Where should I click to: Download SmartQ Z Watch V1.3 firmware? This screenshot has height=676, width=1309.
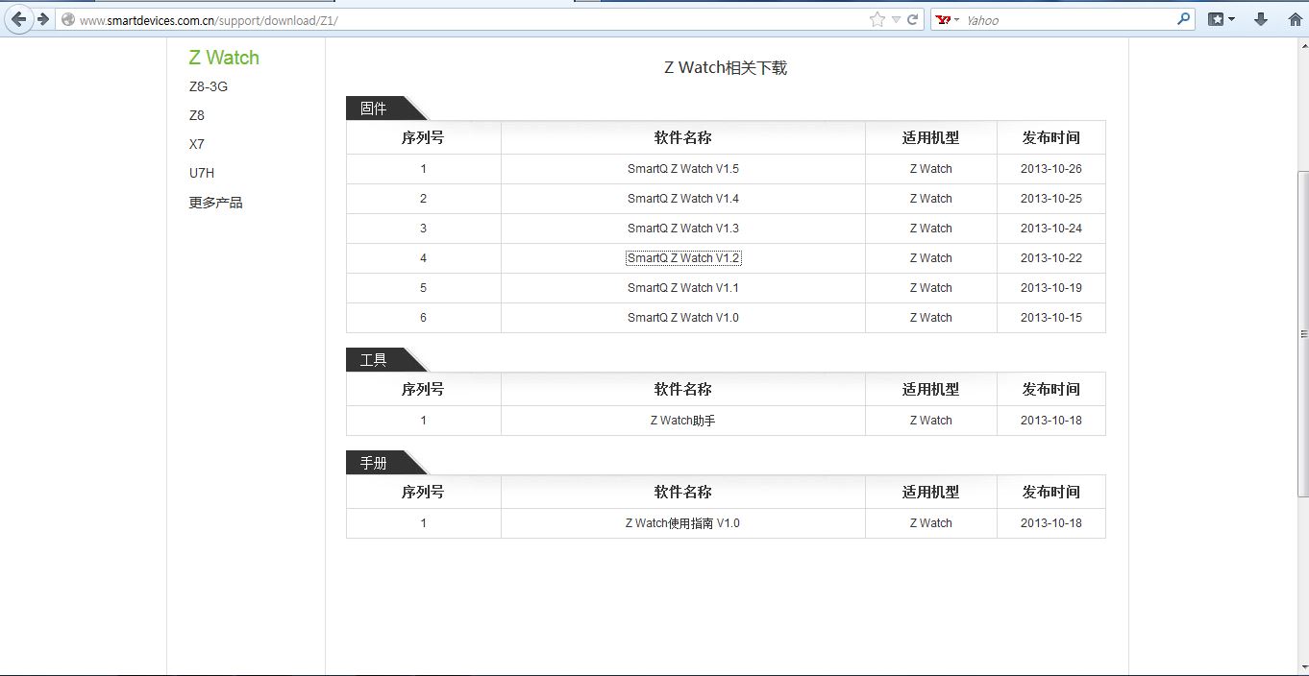click(683, 229)
